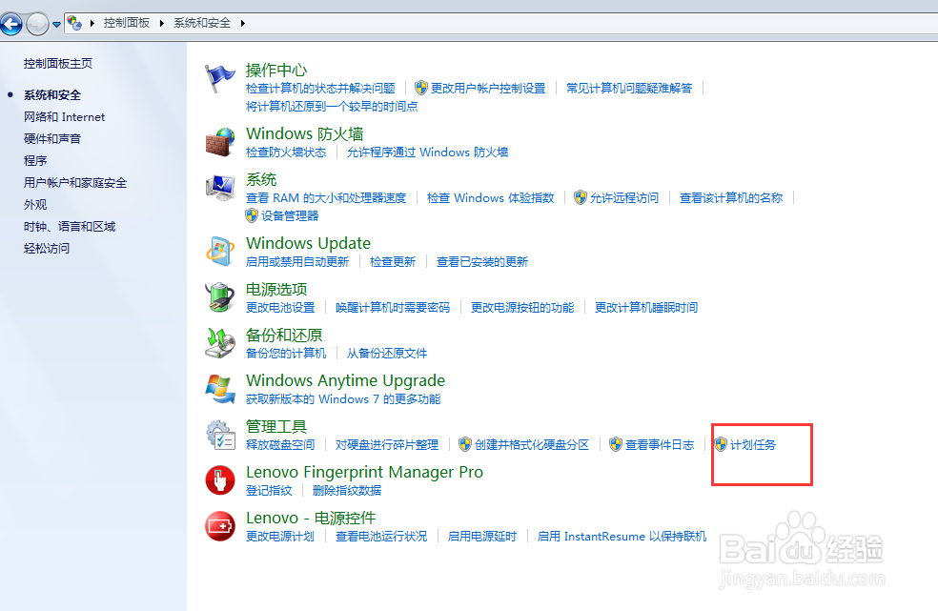Expand the arrow after 系统和安全 breadcrumb
938x611 pixels.
242,23
